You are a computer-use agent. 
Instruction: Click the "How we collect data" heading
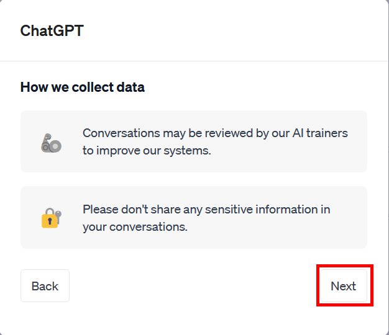tap(83, 87)
